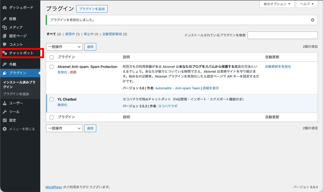Click the installed plugins search field

pyautogui.click(x=283, y=35)
